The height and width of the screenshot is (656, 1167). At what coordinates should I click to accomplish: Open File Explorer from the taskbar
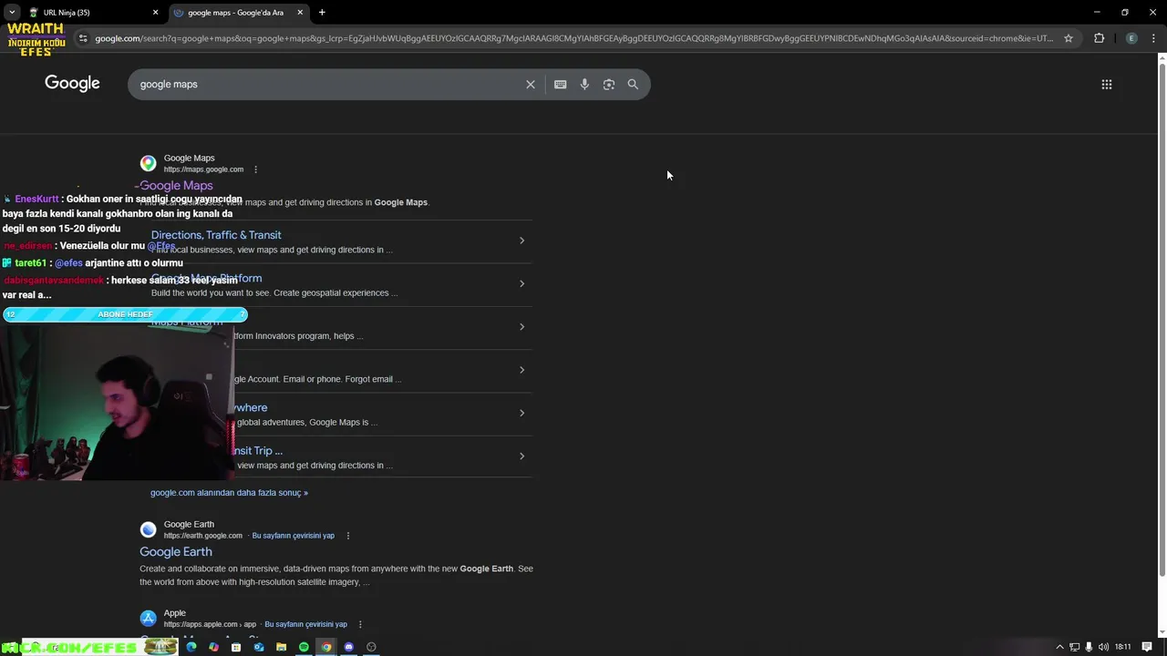[x=281, y=647]
